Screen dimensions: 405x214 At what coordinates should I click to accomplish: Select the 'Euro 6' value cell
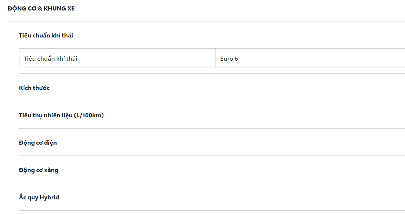coord(229,58)
